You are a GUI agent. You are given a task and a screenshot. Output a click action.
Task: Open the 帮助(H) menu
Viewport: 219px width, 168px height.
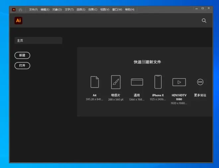[130, 10]
